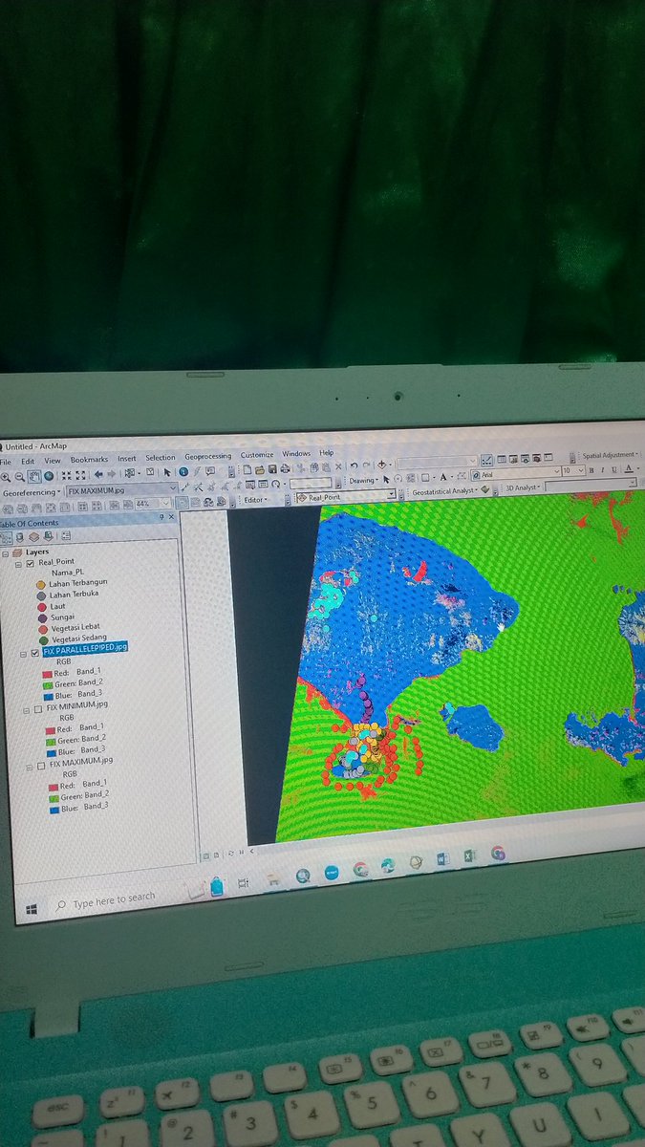This screenshot has width=645, height=1147.
Task: Check the FIX MAXIMUM.jpg layer checkbox
Action: tap(41, 767)
